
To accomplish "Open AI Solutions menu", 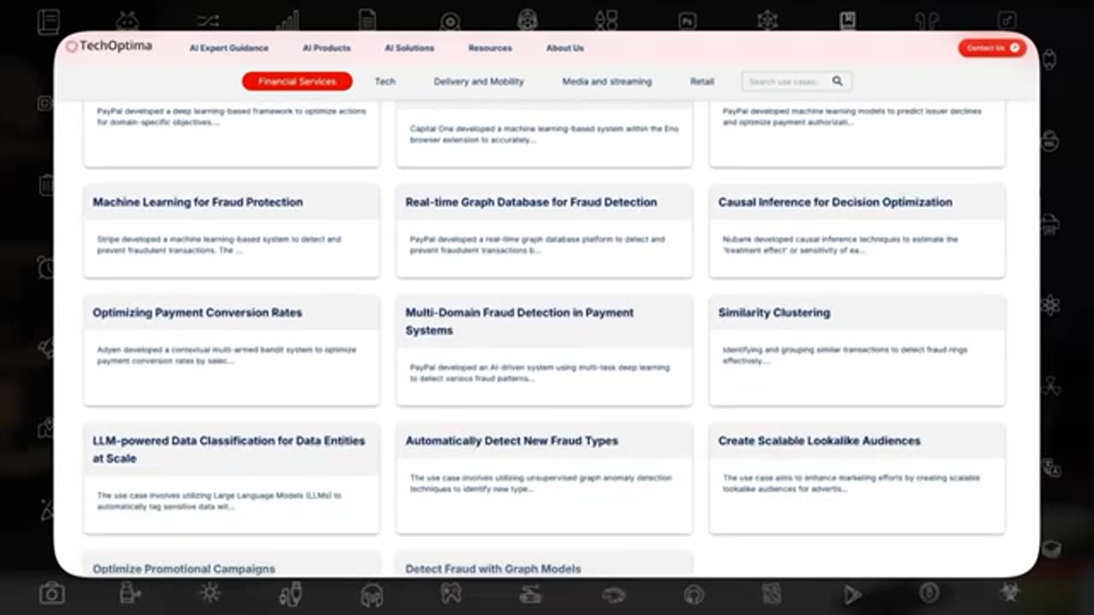I will pyautogui.click(x=409, y=49).
